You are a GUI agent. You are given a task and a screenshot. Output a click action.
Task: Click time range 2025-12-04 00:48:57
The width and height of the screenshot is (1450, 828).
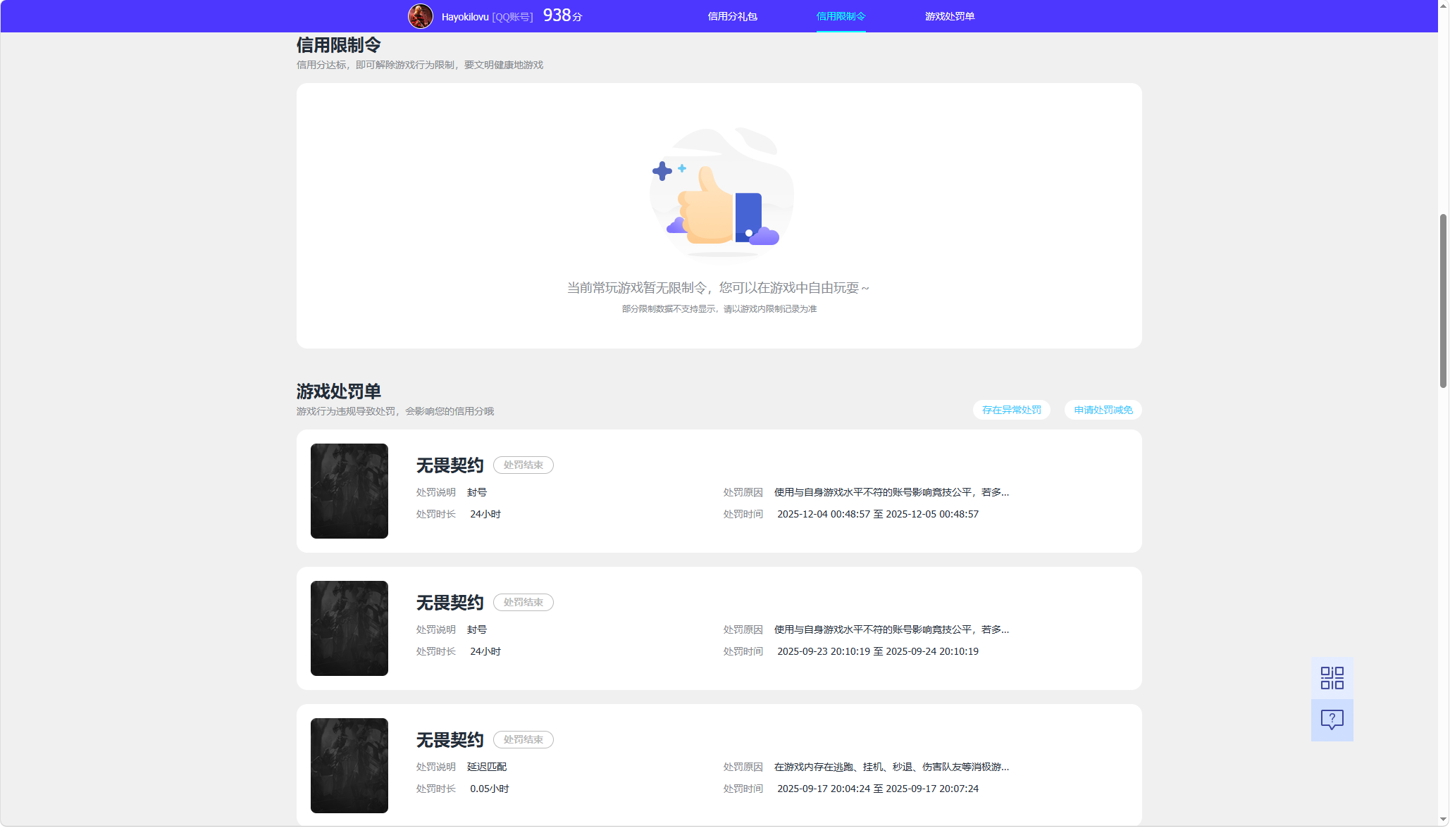coord(878,514)
